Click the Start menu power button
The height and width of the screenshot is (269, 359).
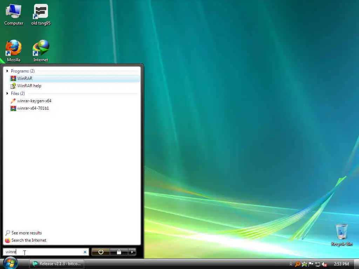pyautogui.click(x=101, y=252)
